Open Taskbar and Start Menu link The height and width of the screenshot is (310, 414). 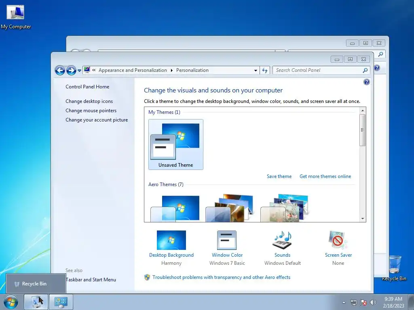[x=91, y=280]
